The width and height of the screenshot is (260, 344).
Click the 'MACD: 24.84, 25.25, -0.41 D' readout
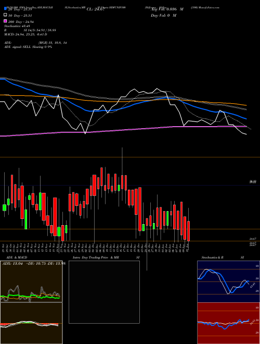point(25,34)
